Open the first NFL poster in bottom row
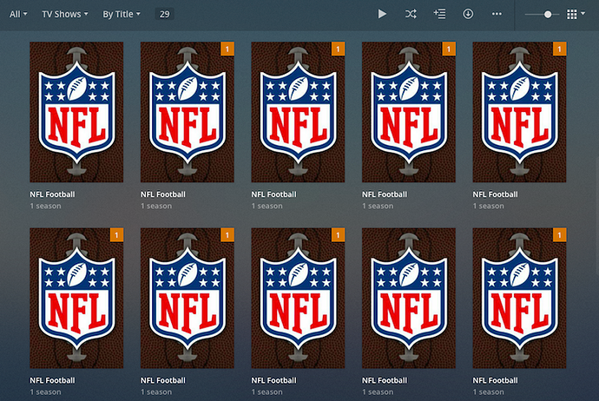Image resolution: width=599 pixels, height=401 pixels. click(76, 298)
